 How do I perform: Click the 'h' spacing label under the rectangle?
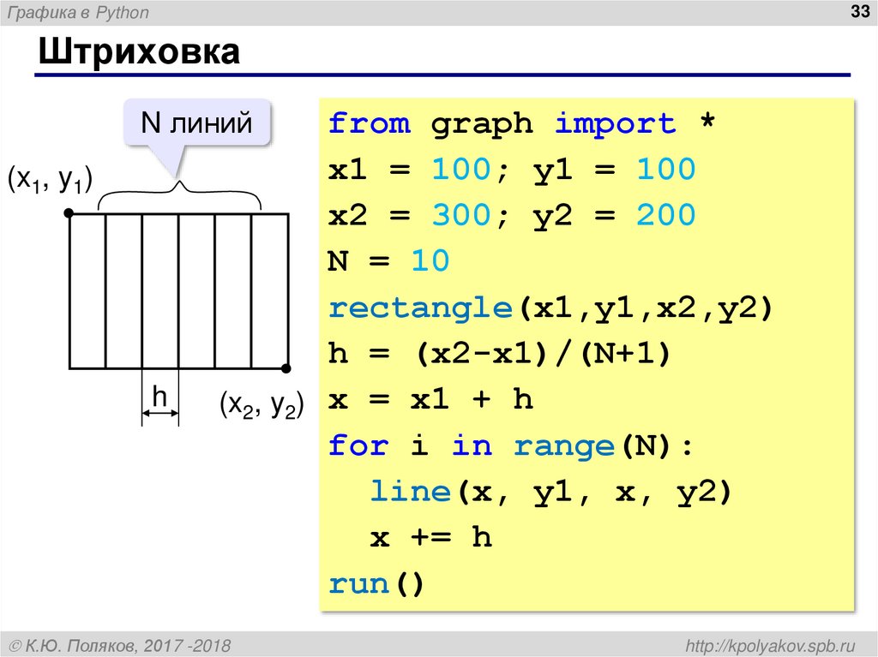coord(159,397)
